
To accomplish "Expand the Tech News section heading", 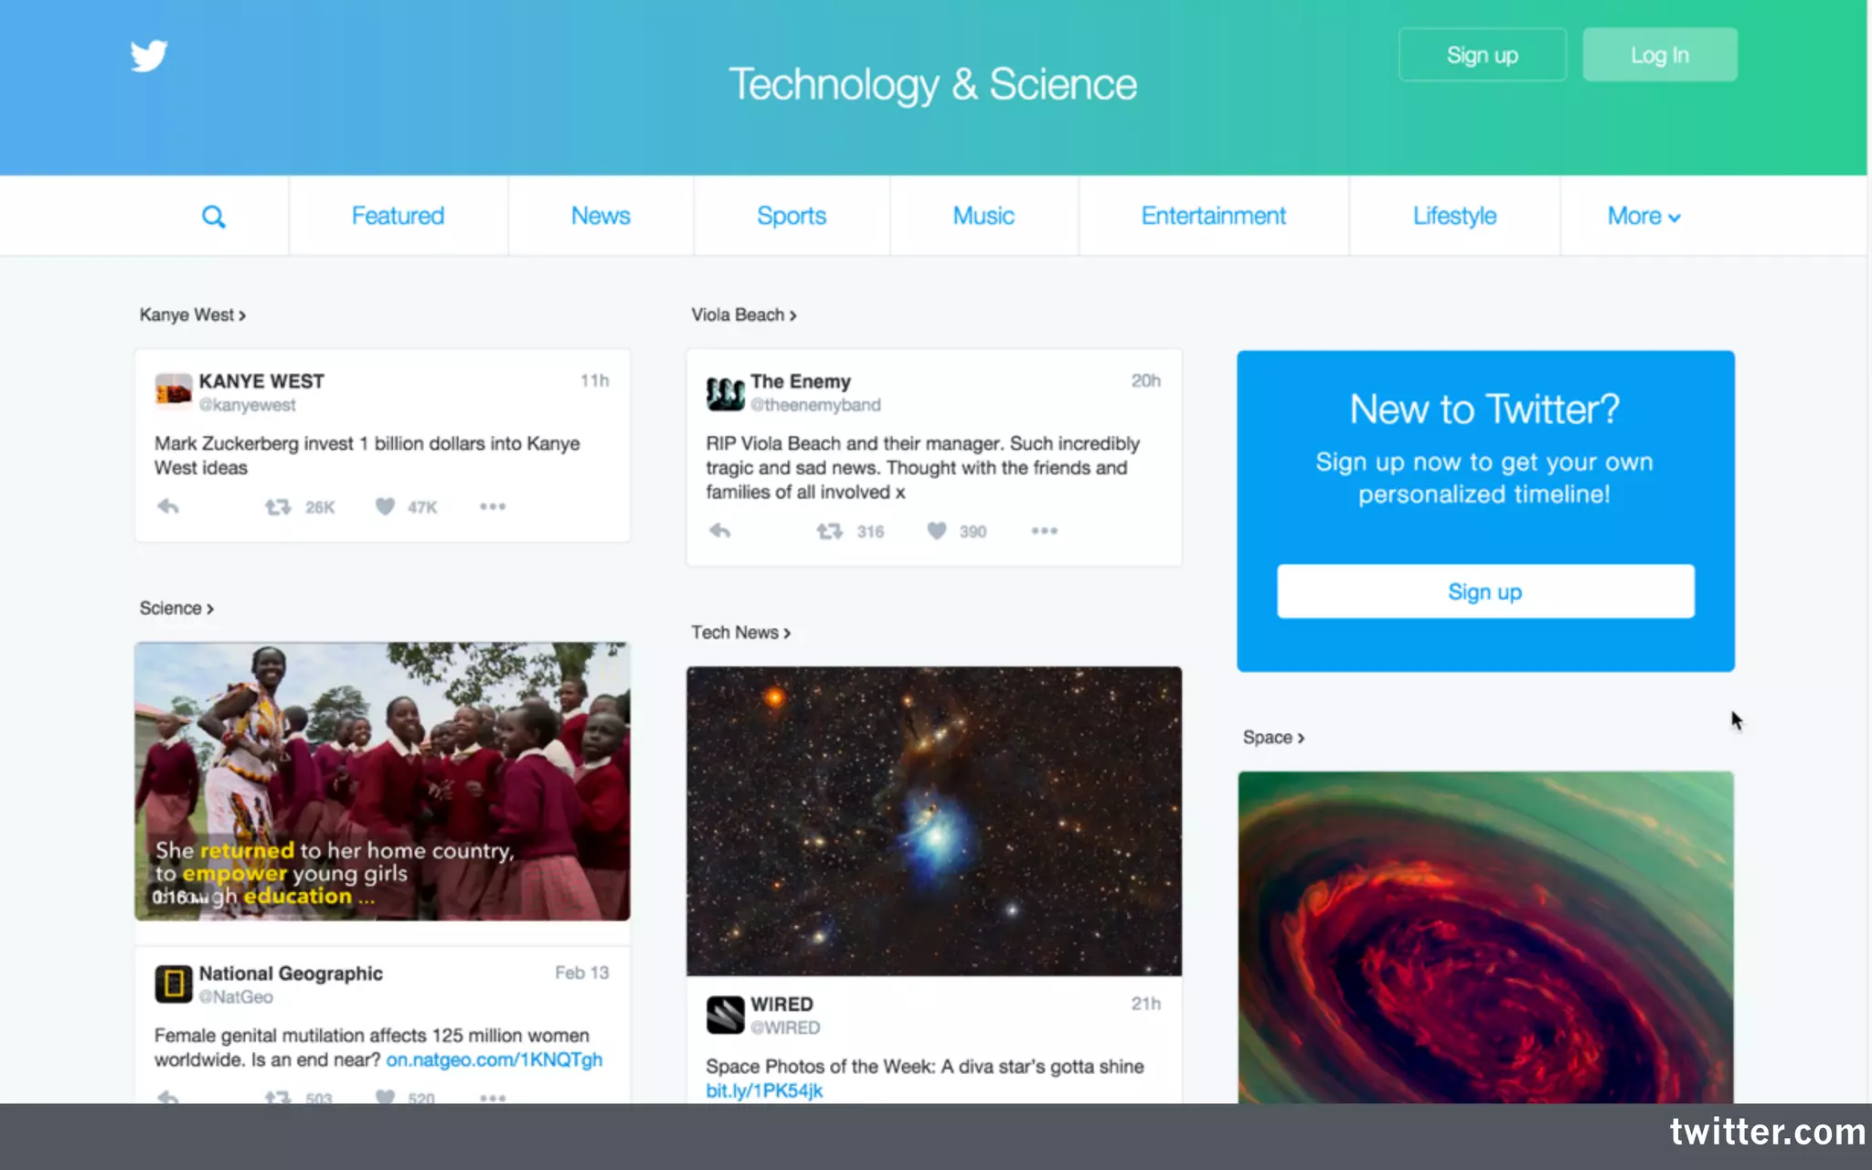I will point(740,633).
